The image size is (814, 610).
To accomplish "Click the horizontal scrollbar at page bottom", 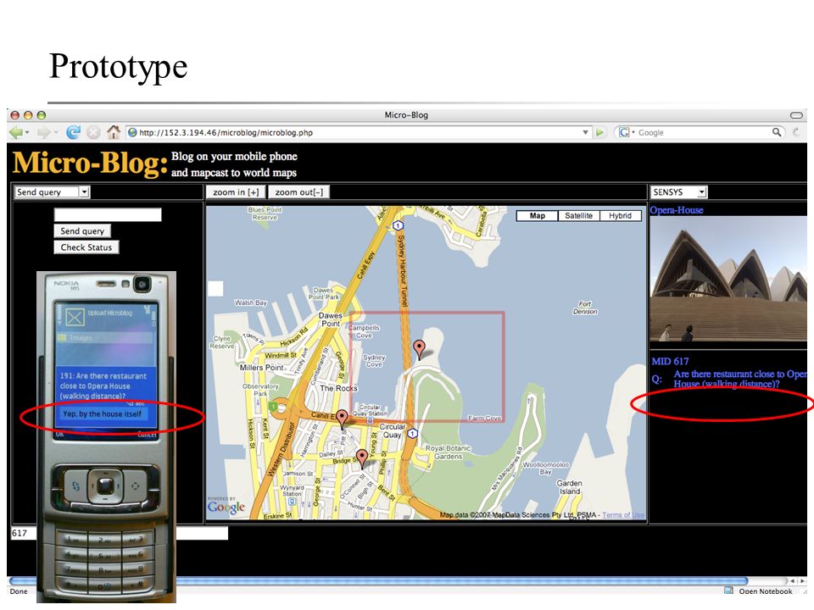I will click(378, 581).
